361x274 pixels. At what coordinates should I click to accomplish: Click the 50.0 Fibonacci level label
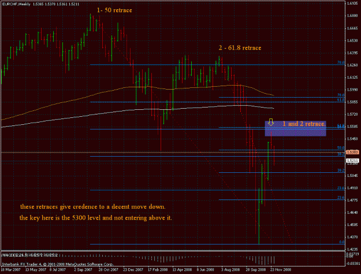click(341, 148)
